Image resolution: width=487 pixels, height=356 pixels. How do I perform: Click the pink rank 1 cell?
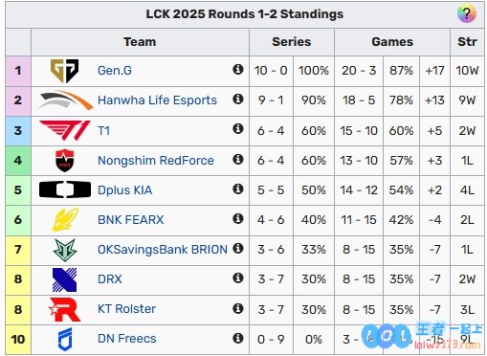(x=18, y=71)
